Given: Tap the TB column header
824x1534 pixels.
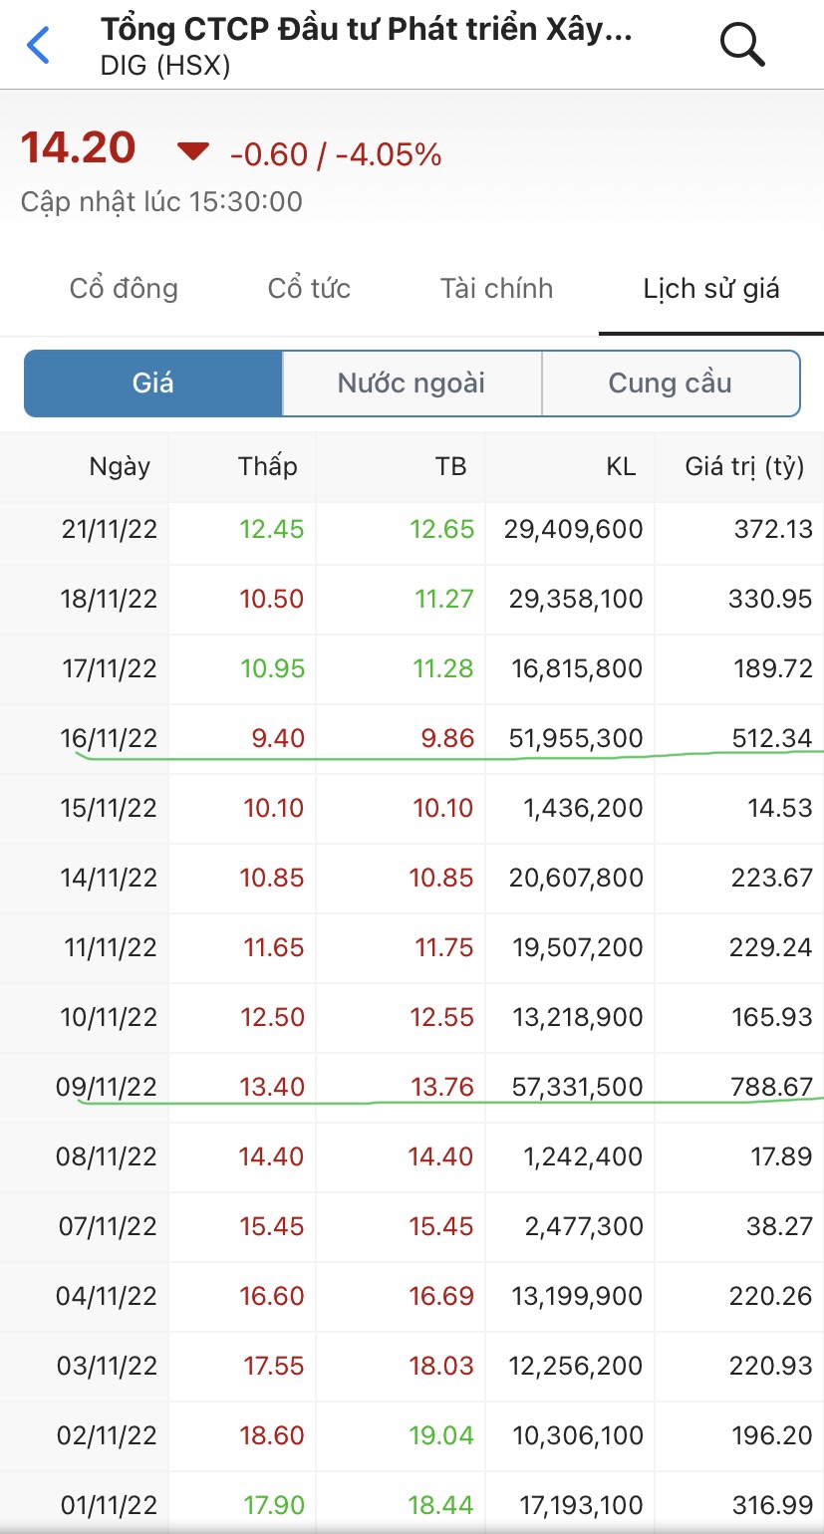Looking at the screenshot, I should click(x=450, y=466).
